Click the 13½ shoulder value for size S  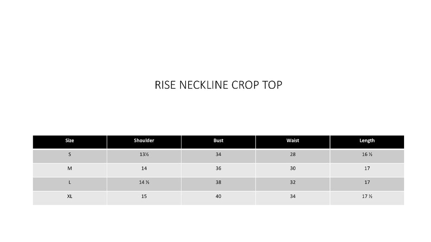(144, 155)
